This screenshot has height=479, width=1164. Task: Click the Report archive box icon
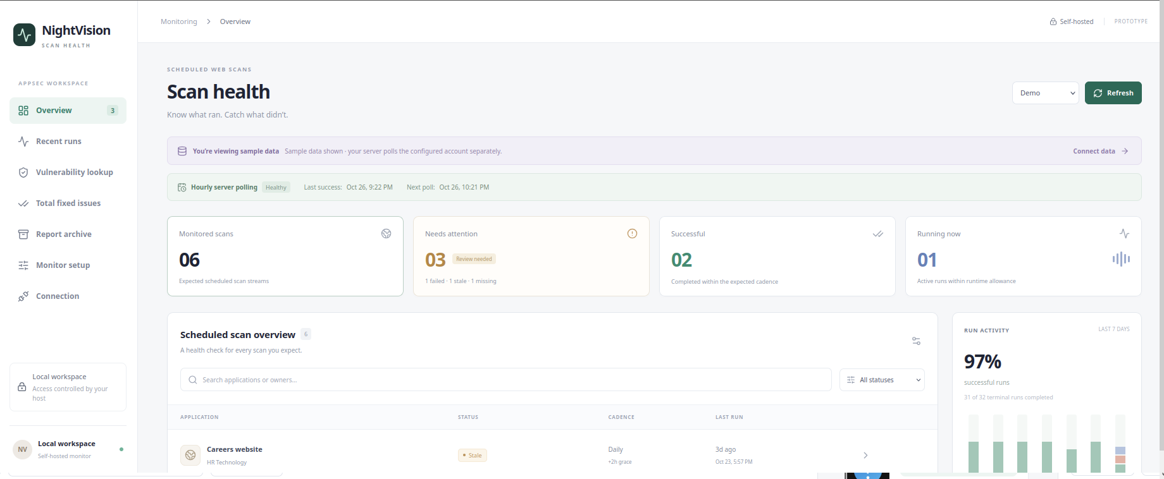pos(23,234)
